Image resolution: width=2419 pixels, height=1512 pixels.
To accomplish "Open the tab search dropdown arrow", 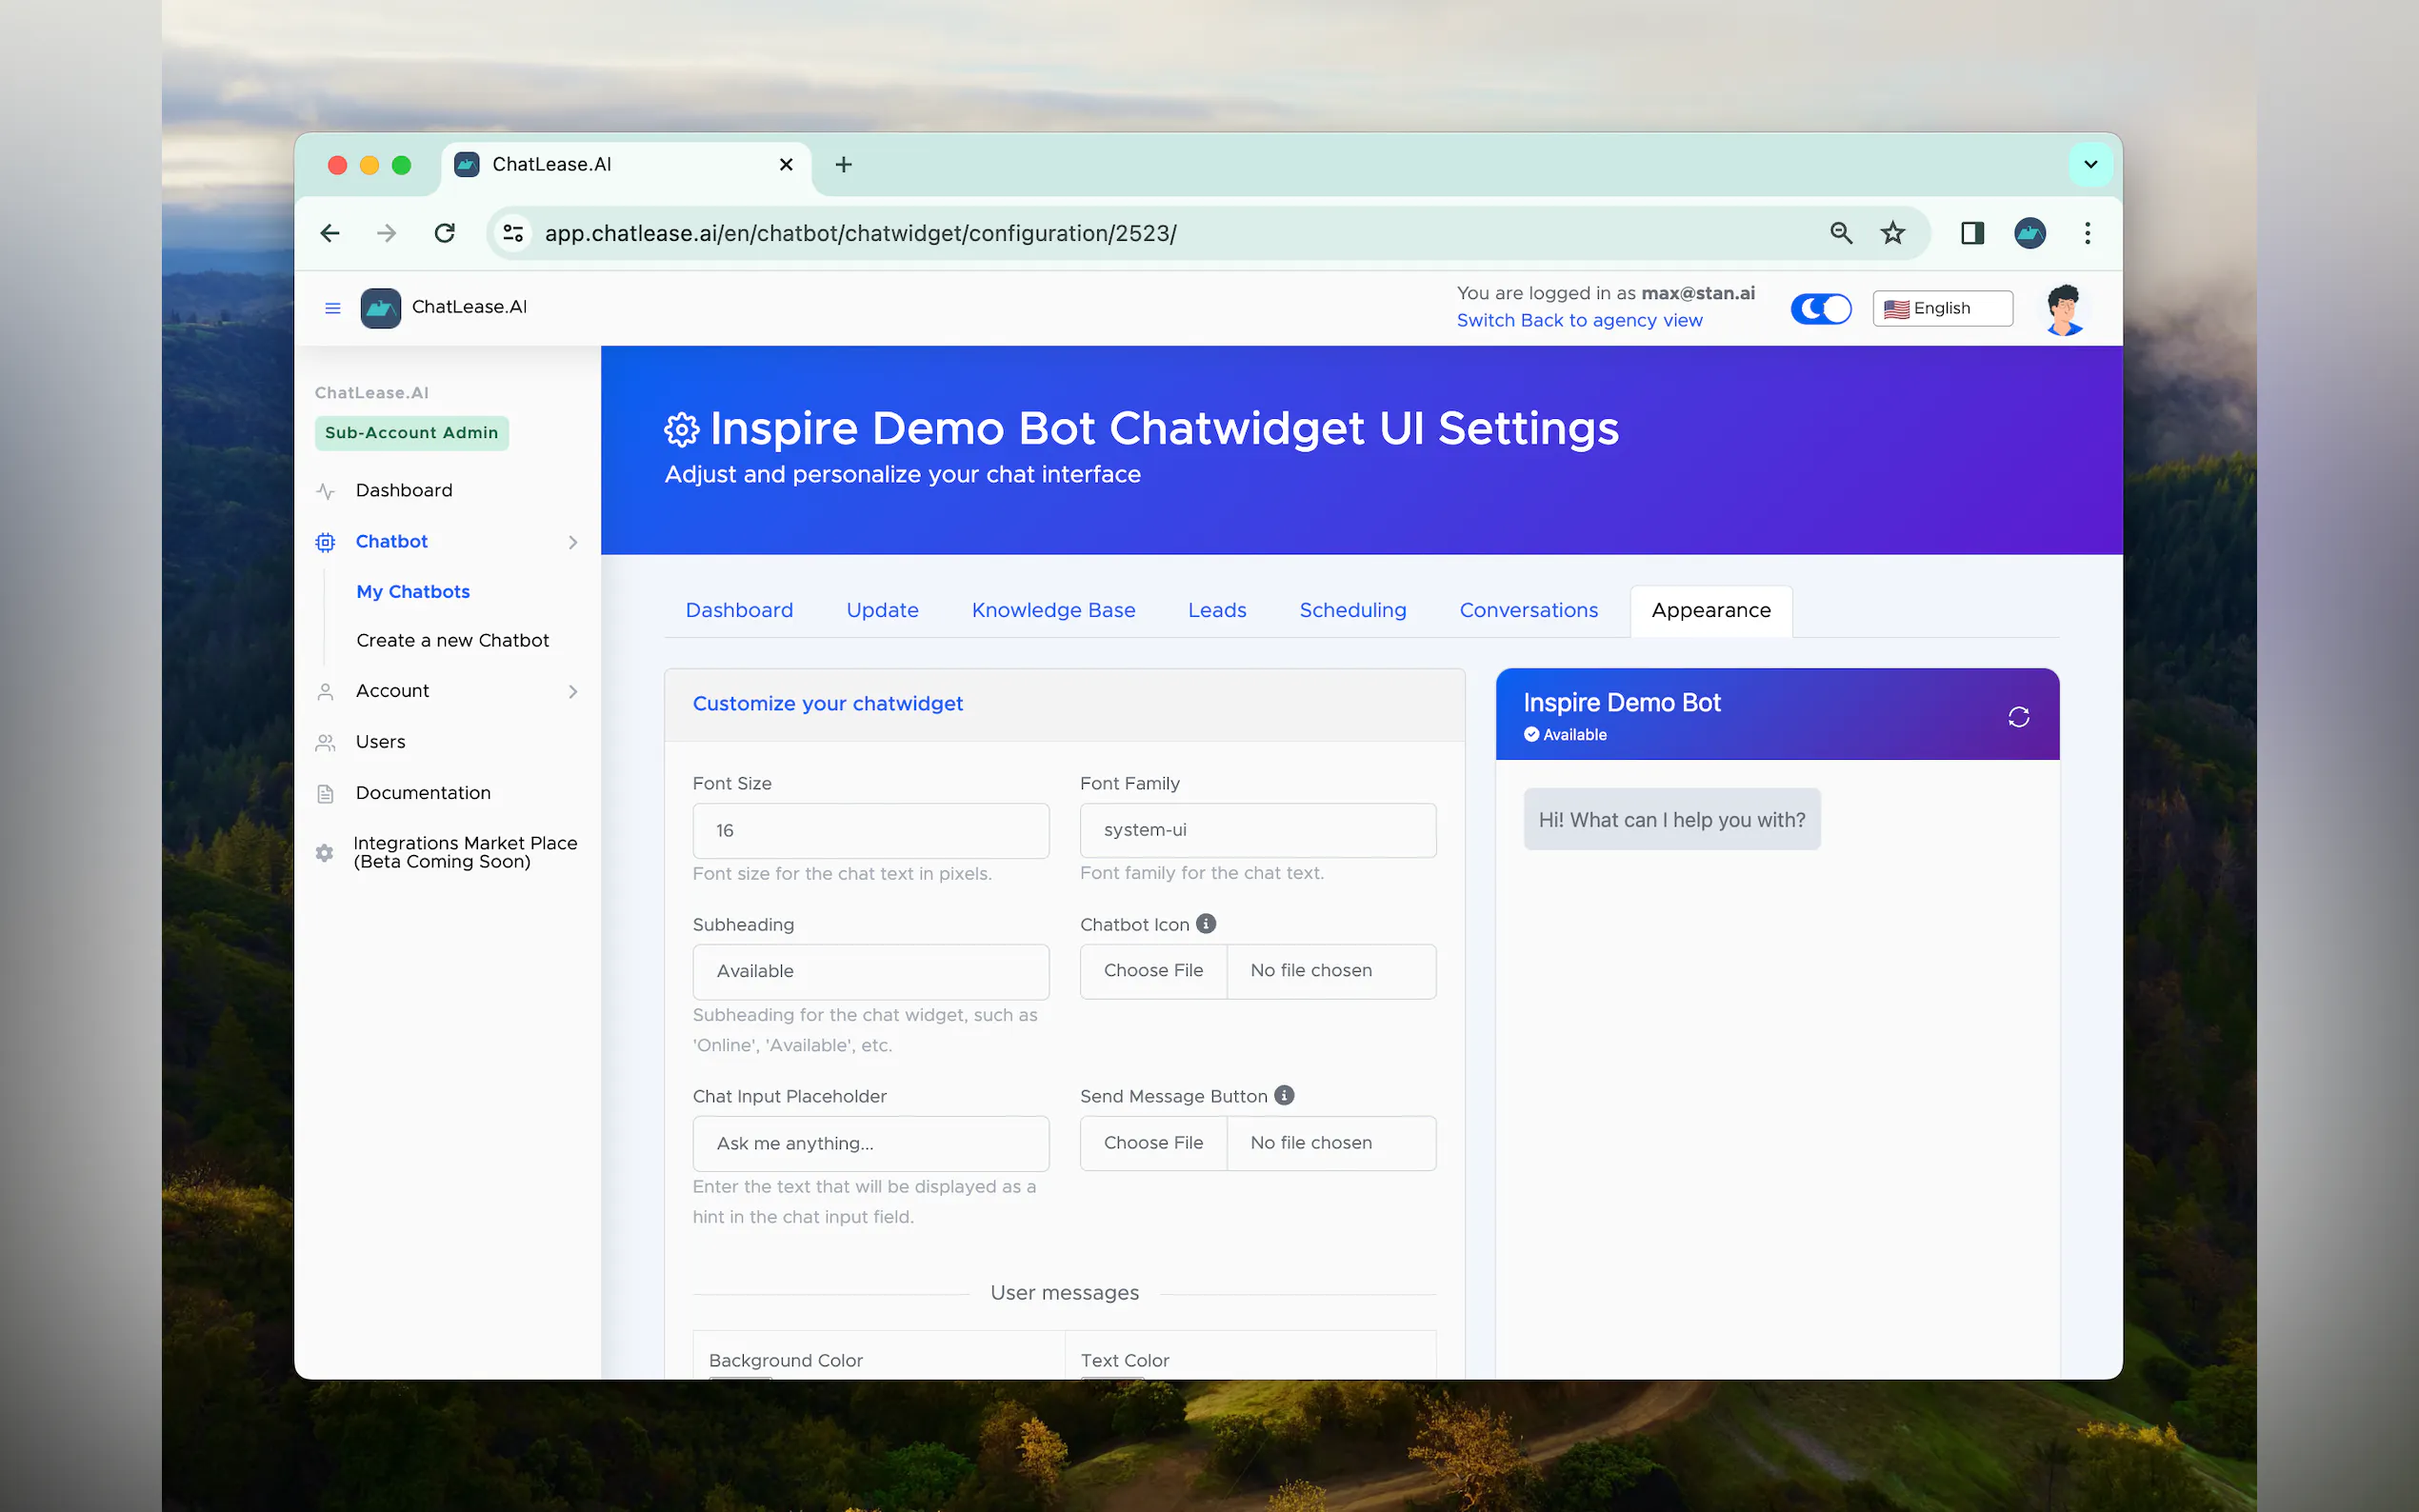I will click(2090, 164).
